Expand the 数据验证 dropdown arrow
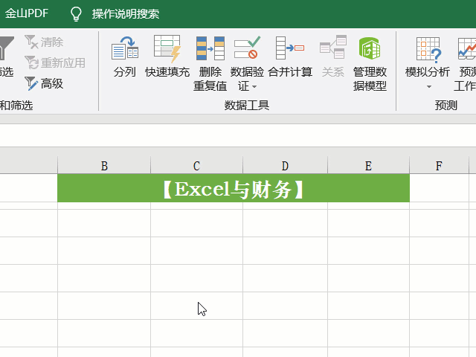476x357 pixels. pyautogui.click(x=254, y=87)
